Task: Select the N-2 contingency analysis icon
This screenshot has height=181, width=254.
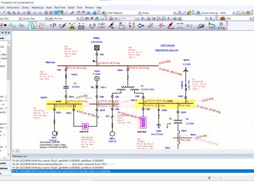Action: tap(189, 26)
